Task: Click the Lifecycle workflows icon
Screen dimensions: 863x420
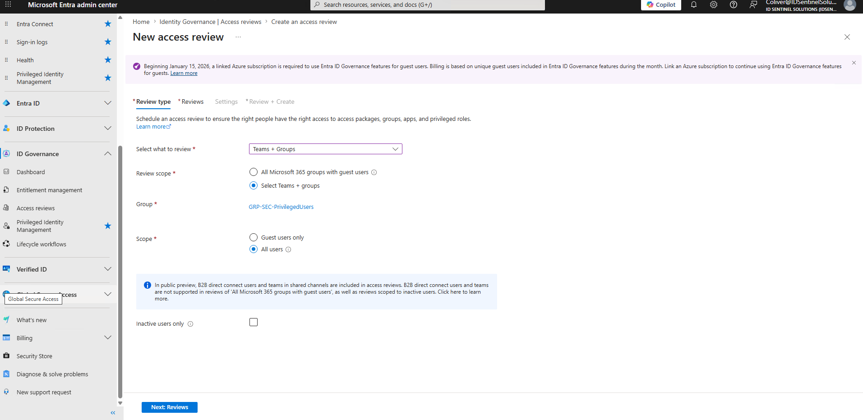Action: point(6,244)
